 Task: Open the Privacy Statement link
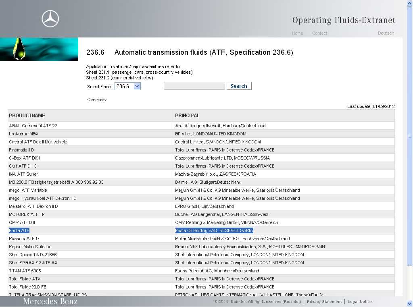click(324, 302)
